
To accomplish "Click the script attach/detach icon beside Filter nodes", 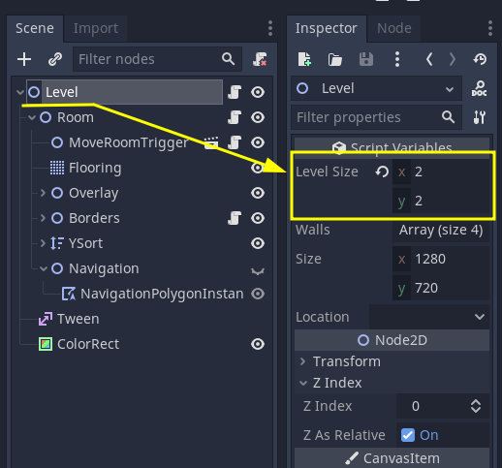I will [260, 59].
